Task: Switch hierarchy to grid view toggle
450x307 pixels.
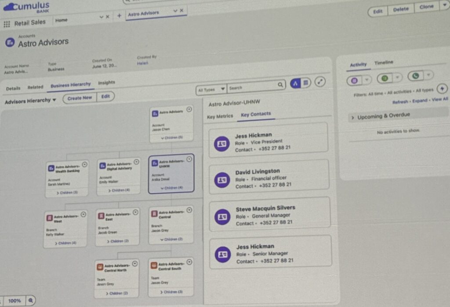Action: click(305, 83)
